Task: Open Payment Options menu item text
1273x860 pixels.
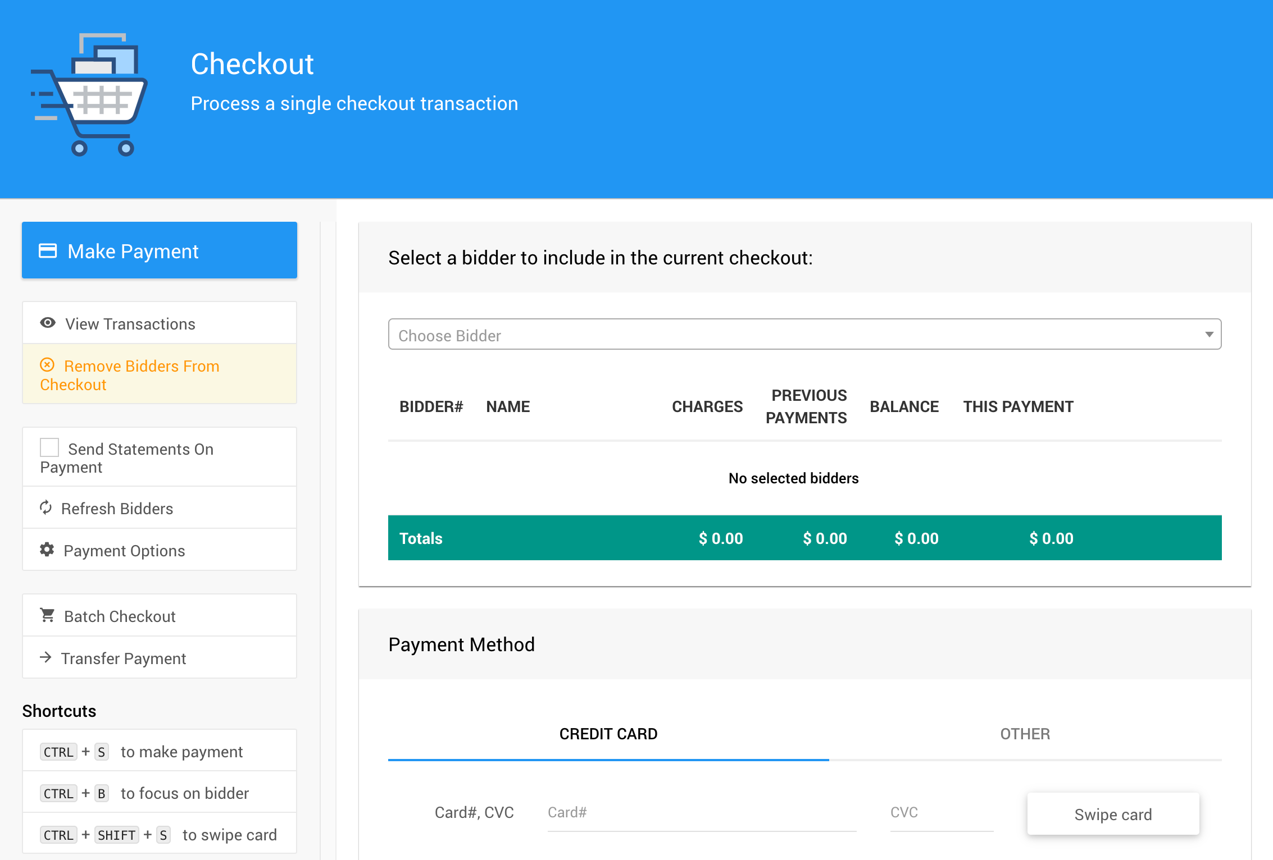Action: pos(124,551)
